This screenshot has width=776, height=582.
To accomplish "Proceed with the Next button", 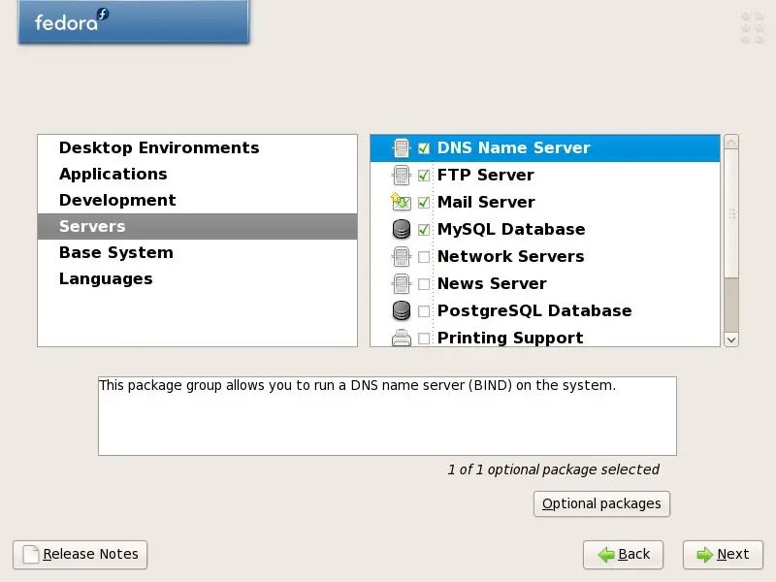I will 723,554.
